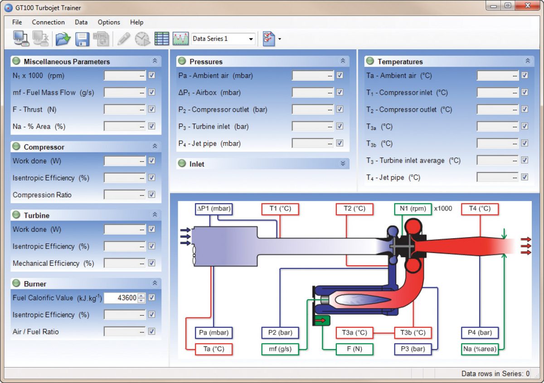This screenshot has height=383, width=544.
Task: Uncheck the Fuel Calorific Value checkbox
Action: (152, 297)
